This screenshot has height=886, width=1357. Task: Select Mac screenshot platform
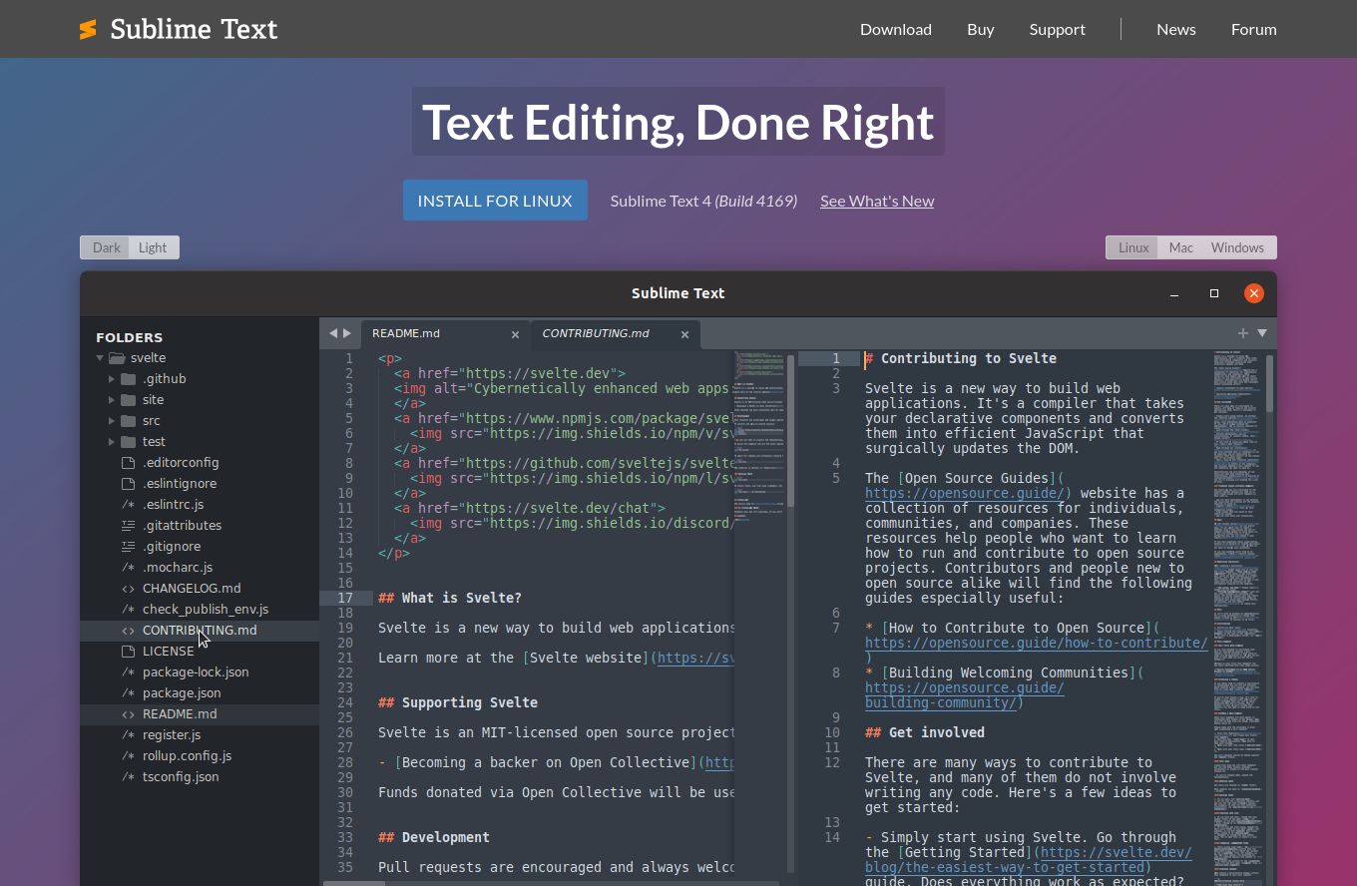click(1181, 247)
